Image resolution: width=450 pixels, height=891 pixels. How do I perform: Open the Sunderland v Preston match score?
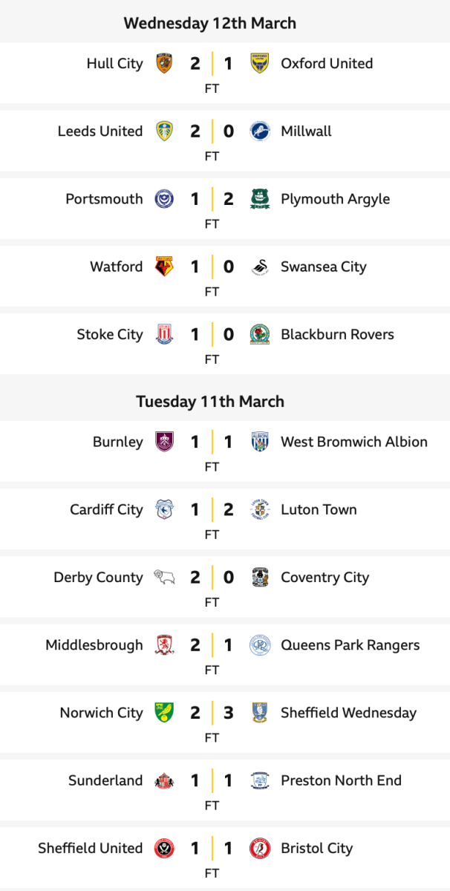pos(212,780)
